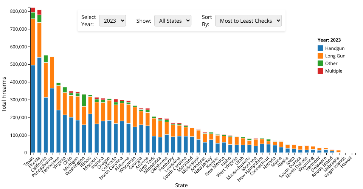The height and width of the screenshot is (189, 363).
Task: Click the Total Firearms y-axis title
Action: pyautogui.click(x=5, y=93)
